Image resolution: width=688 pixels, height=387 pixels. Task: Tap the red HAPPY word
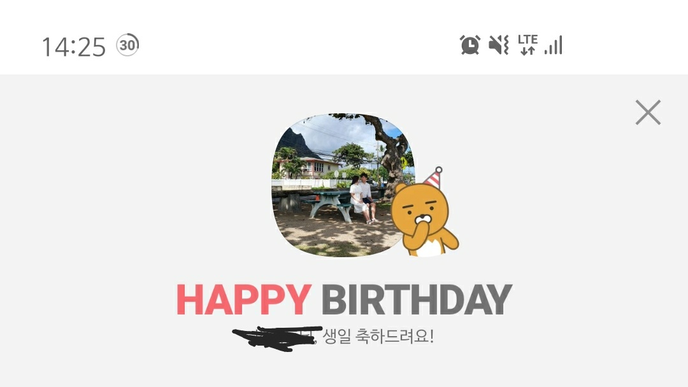click(x=244, y=299)
